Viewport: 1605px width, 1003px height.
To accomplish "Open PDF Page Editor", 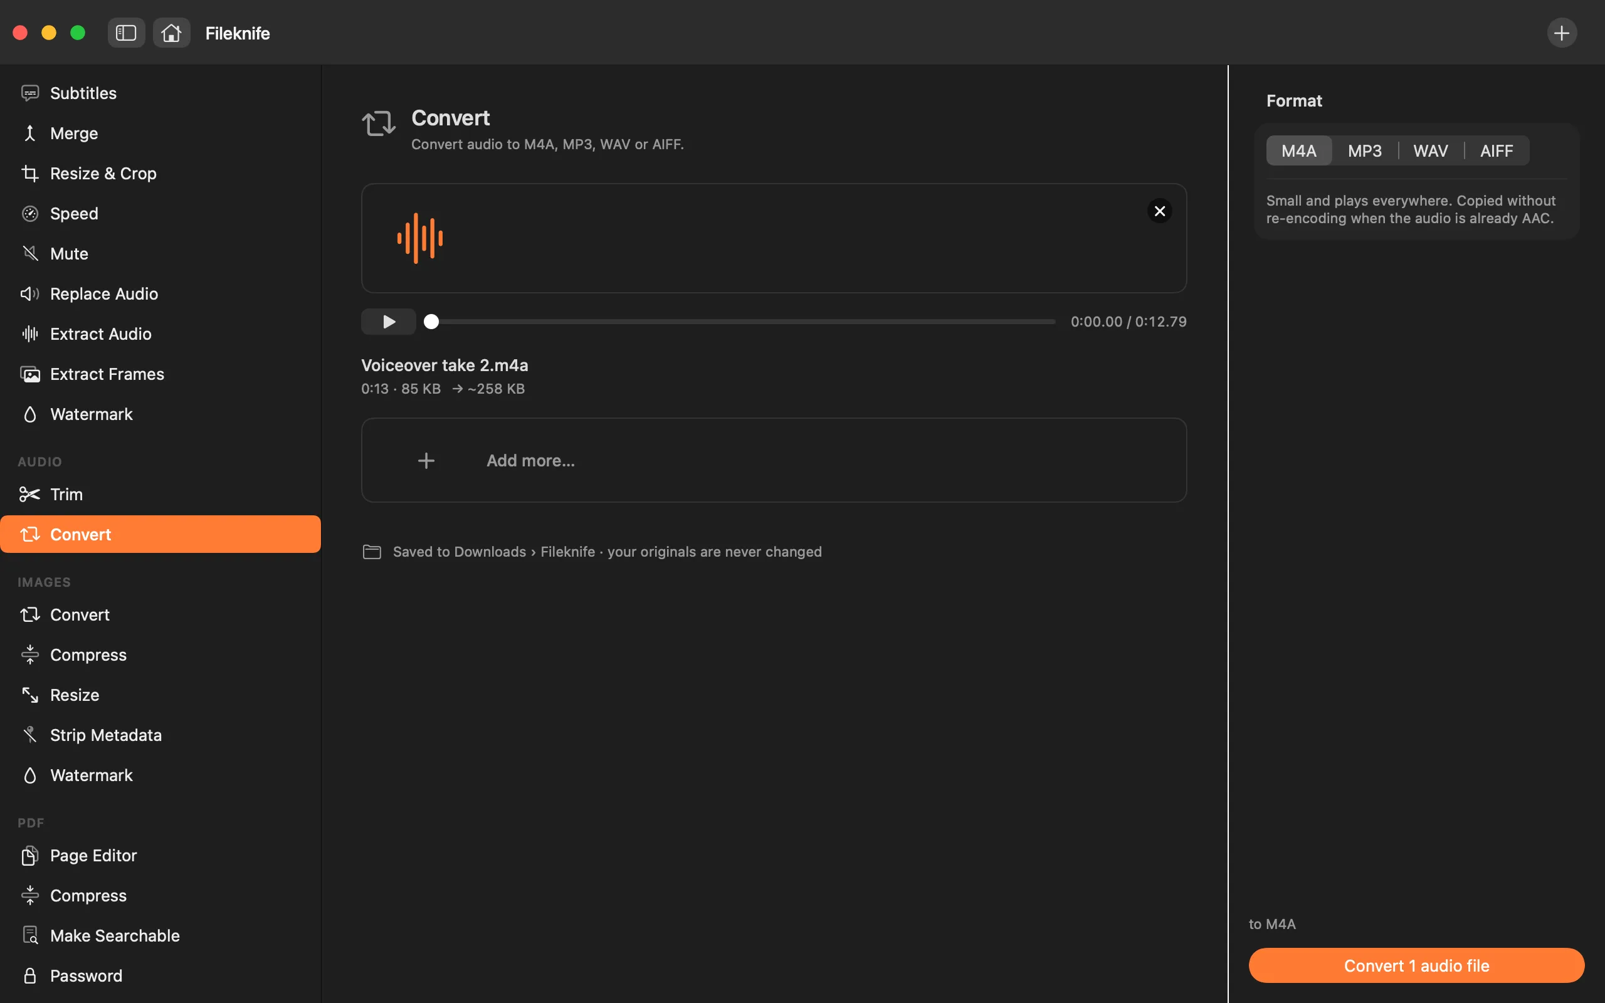I will coord(160,856).
